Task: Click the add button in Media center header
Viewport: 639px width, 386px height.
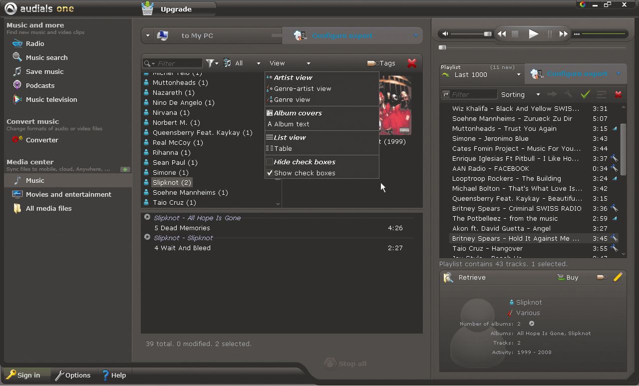Action: 125,169
